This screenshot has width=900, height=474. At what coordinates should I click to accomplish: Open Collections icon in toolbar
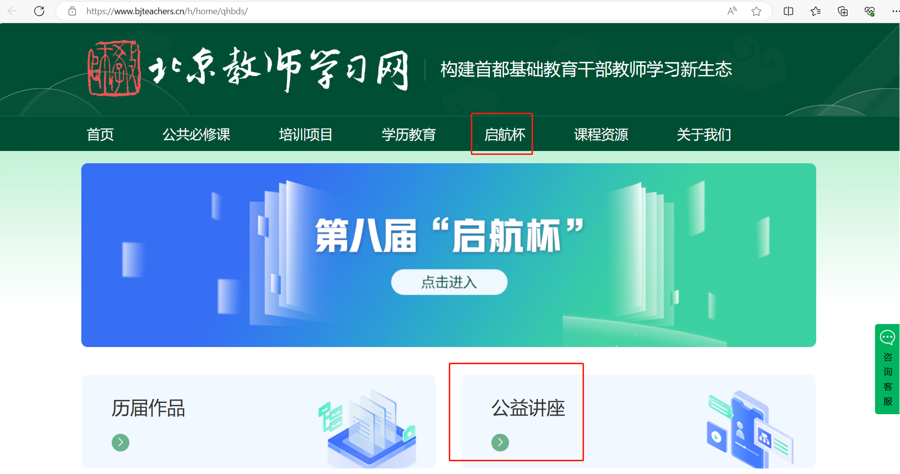coord(843,11)
